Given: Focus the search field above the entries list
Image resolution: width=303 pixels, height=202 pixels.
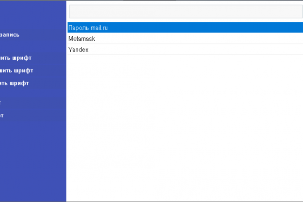Looking at the screenshot, I should point(186,11).
